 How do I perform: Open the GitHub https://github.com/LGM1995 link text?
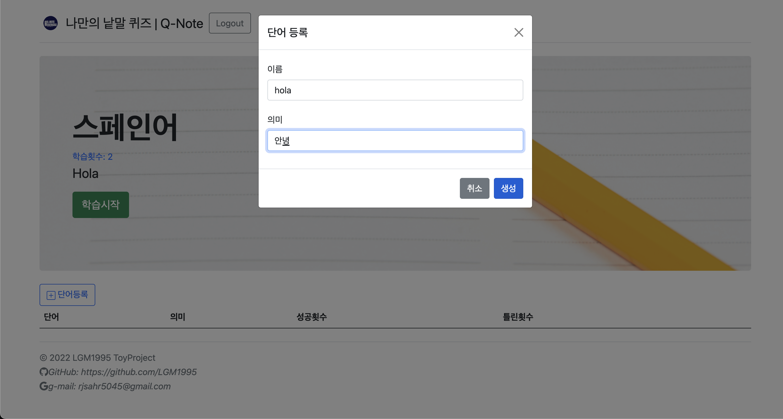[x=122, y=371]
